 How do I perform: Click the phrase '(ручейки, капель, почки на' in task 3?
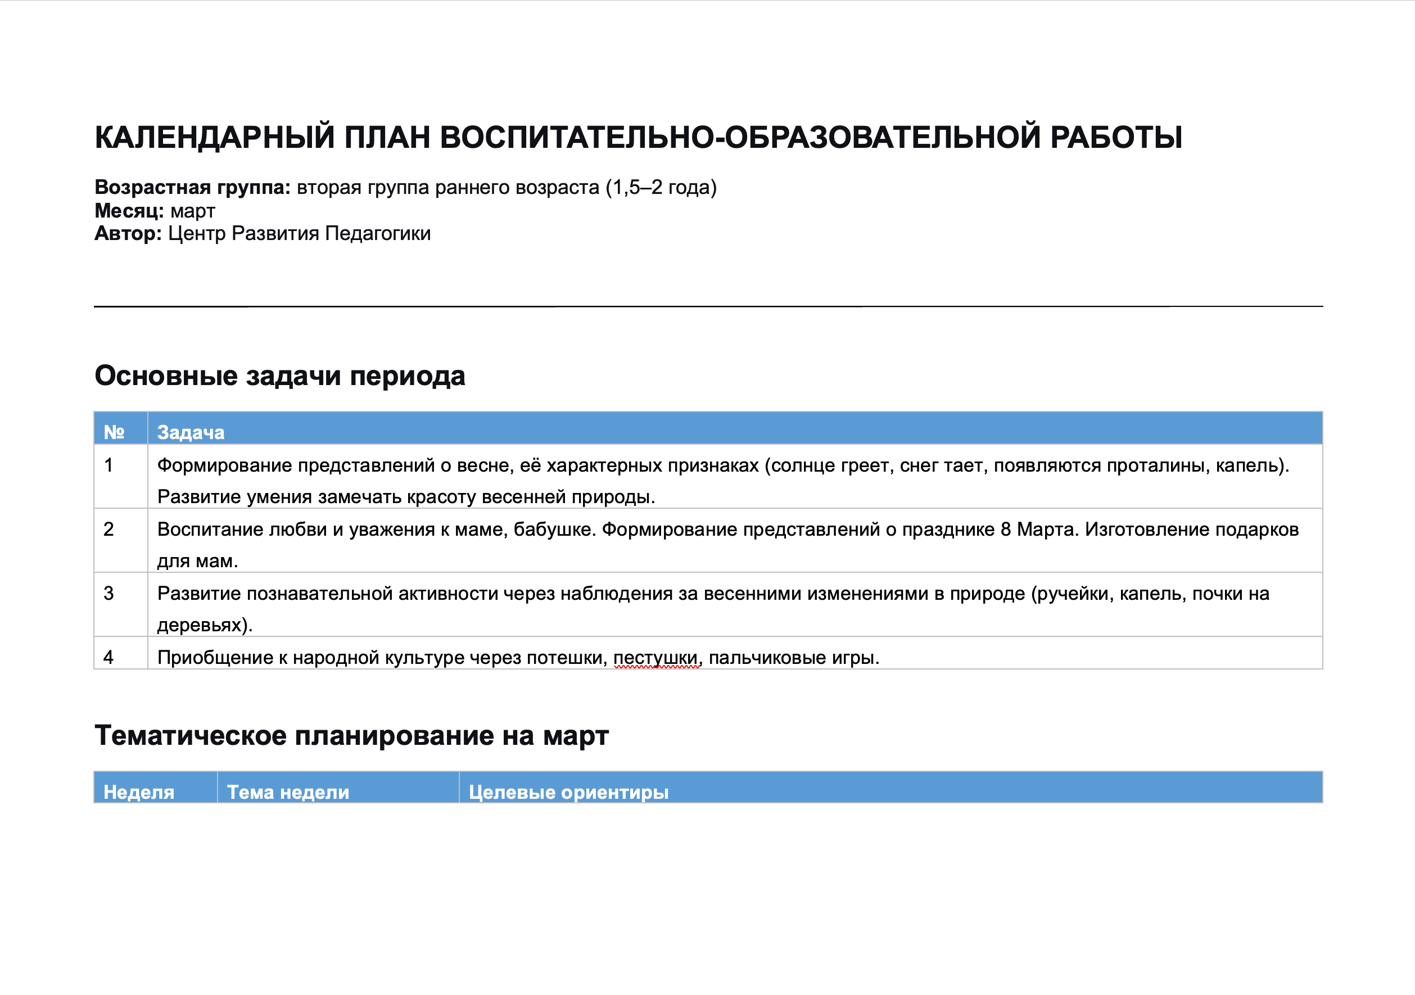coord(1150,593)
